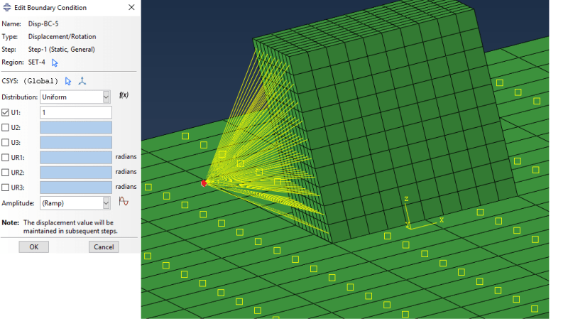568x336 pixels.
Task: Click the UR1 radians value field
Action: click(76, 157)
